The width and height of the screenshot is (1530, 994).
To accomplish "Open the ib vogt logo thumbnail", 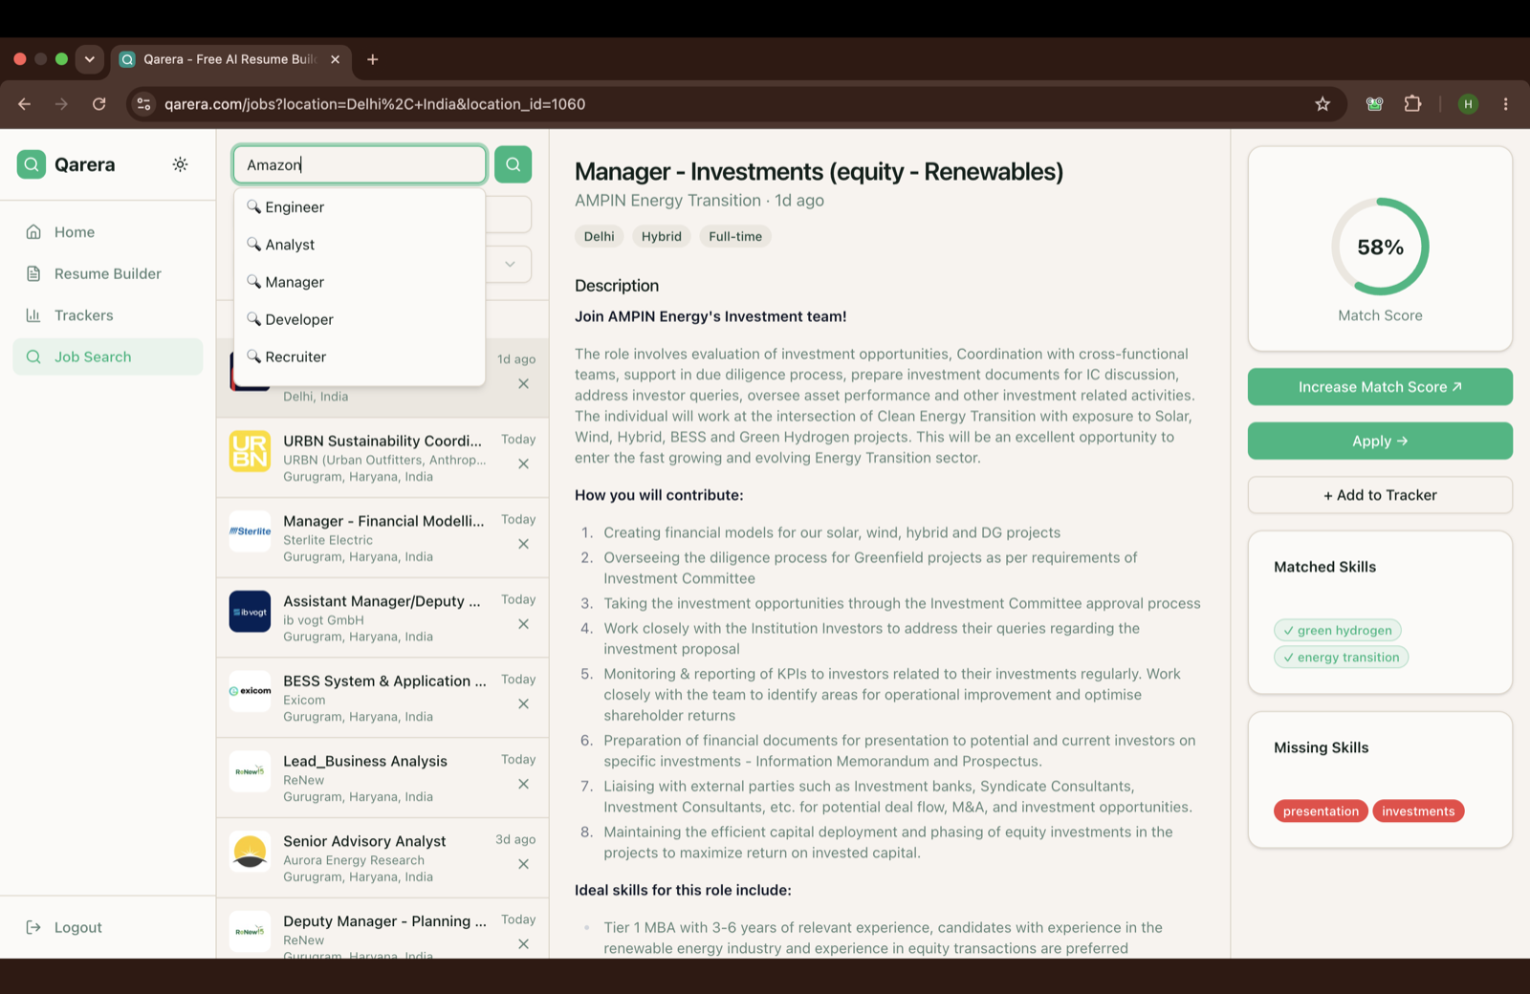I will point(250,612).
